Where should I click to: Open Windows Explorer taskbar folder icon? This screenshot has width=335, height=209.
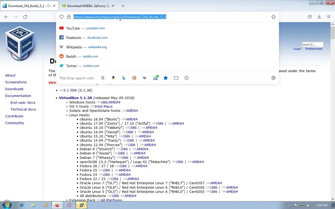tap(33, 205)
